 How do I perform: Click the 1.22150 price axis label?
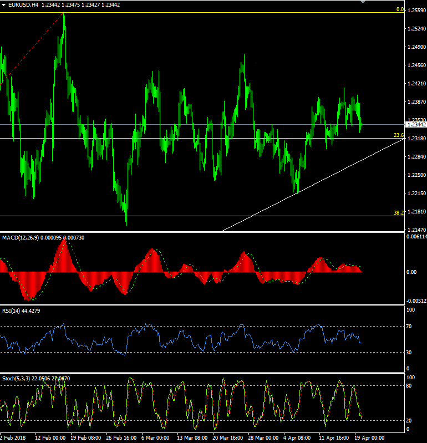(416, 194)
